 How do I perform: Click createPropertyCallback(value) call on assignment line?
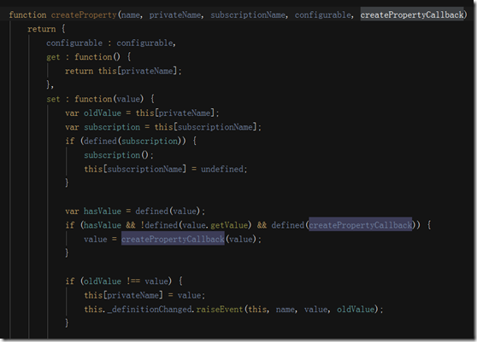tap(191, 239)
